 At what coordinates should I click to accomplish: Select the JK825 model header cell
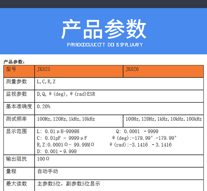[x=79, y=71]
